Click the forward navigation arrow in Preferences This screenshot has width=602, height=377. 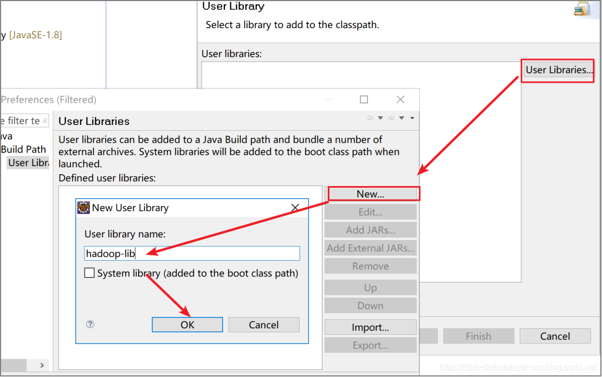coord(391,118)
